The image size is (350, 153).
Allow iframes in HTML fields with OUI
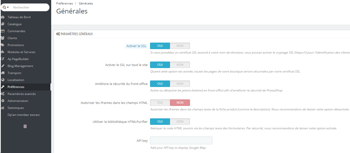[x=160, y=103]
